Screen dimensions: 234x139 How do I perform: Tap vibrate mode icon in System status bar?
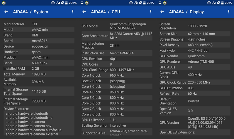click(53, 3)
